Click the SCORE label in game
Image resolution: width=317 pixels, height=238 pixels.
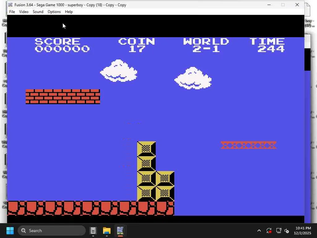point(57,41)
